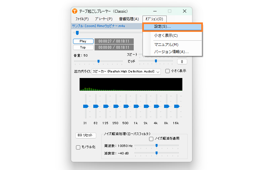Click the 31 Hz equalizer slider handle
Screen dimensions: 274x170
[x=86, y=106]
